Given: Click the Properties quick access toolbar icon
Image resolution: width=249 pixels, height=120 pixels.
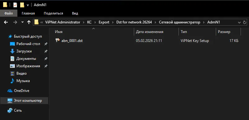Looking at the screenshot, I should [15, 5].
